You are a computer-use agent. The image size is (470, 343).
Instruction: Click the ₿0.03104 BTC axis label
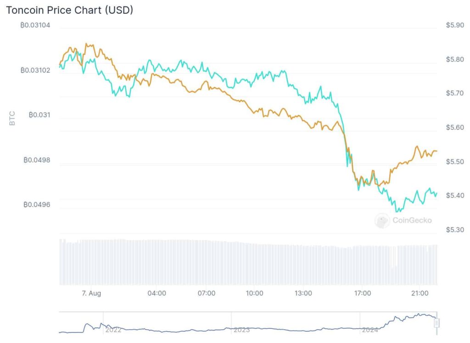35,25
